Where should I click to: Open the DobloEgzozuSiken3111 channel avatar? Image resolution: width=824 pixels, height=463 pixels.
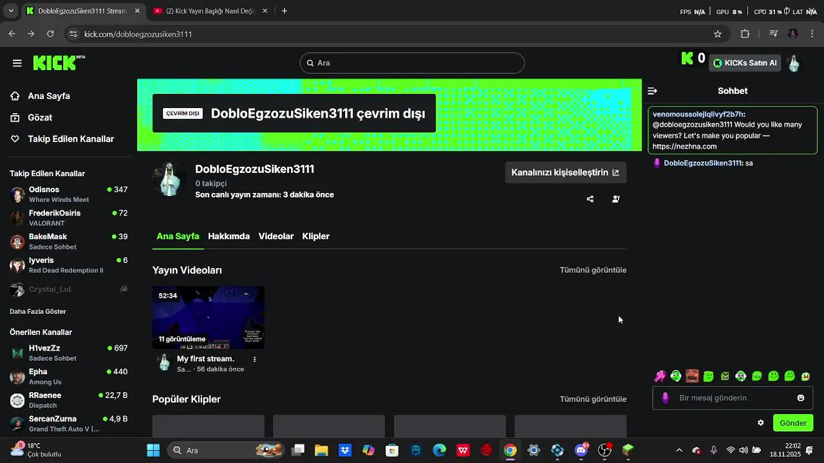pos(169,179)
